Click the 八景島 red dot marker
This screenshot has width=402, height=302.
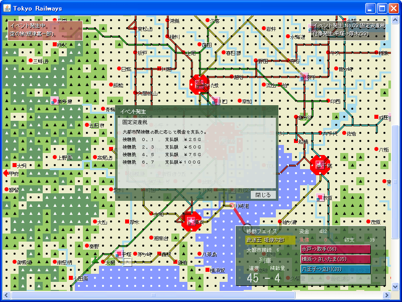point(199,254)
